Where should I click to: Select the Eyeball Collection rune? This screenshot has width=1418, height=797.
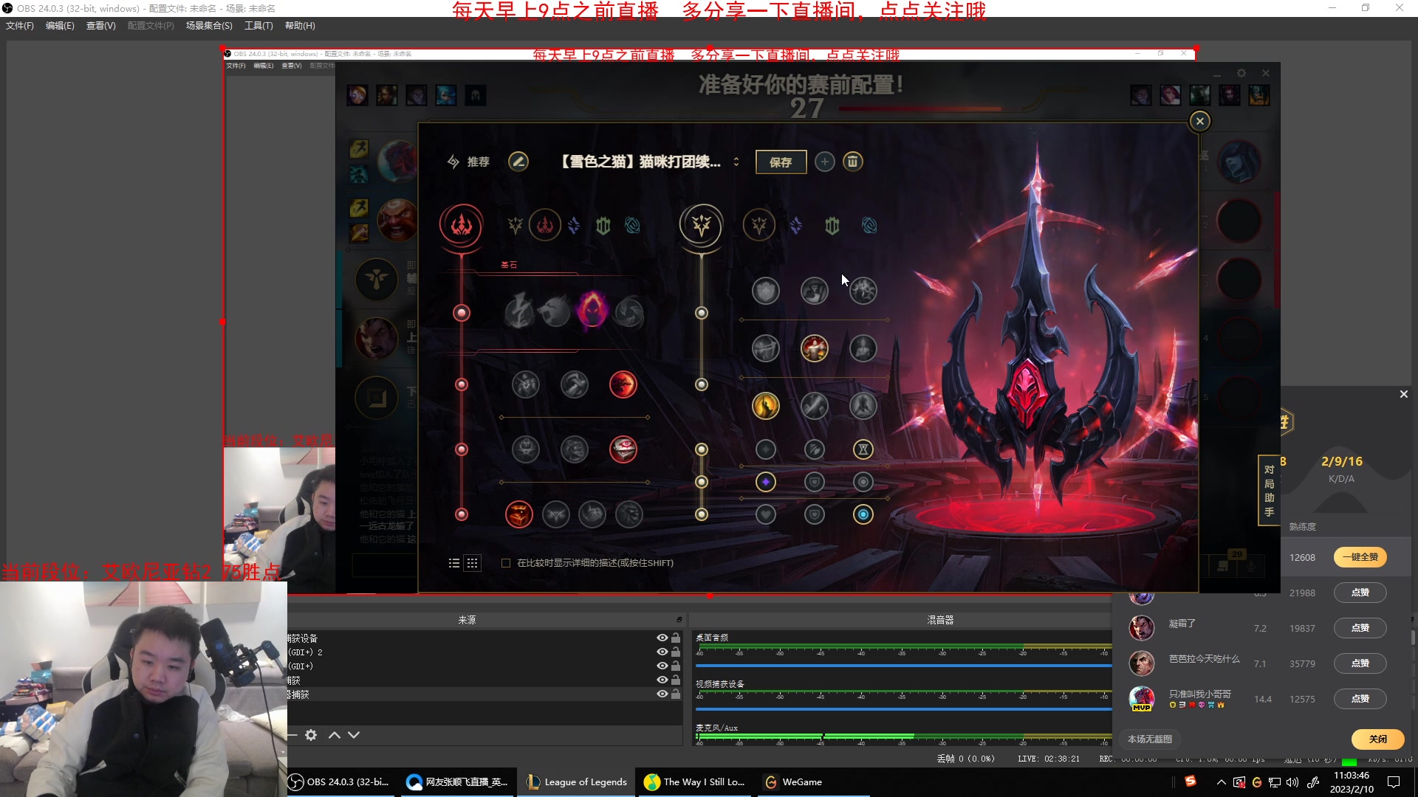click(623, 449)
